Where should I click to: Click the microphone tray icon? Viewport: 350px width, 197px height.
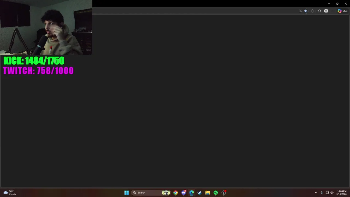[322, 193]
